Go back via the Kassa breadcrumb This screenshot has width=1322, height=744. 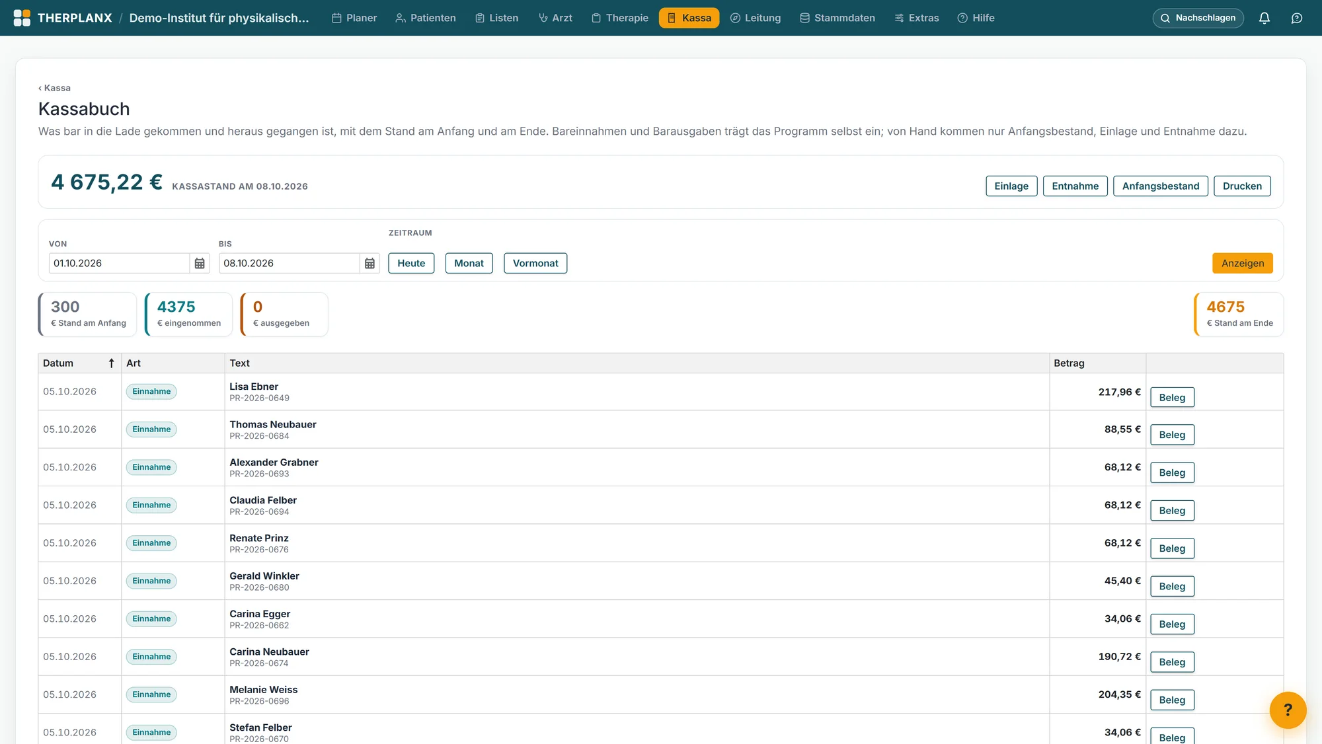pyautogui.click(x=54, y=88)
